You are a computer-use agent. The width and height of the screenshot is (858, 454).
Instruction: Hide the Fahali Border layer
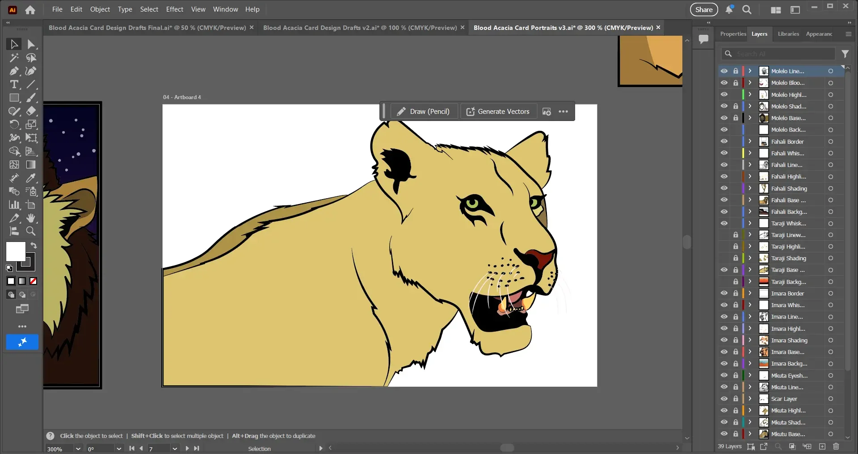tap(724, 142)
